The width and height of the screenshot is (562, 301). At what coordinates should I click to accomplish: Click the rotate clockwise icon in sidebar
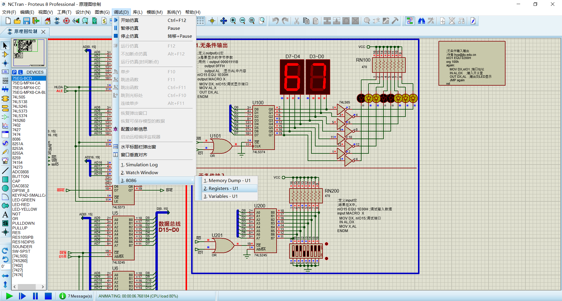(5, 250)
